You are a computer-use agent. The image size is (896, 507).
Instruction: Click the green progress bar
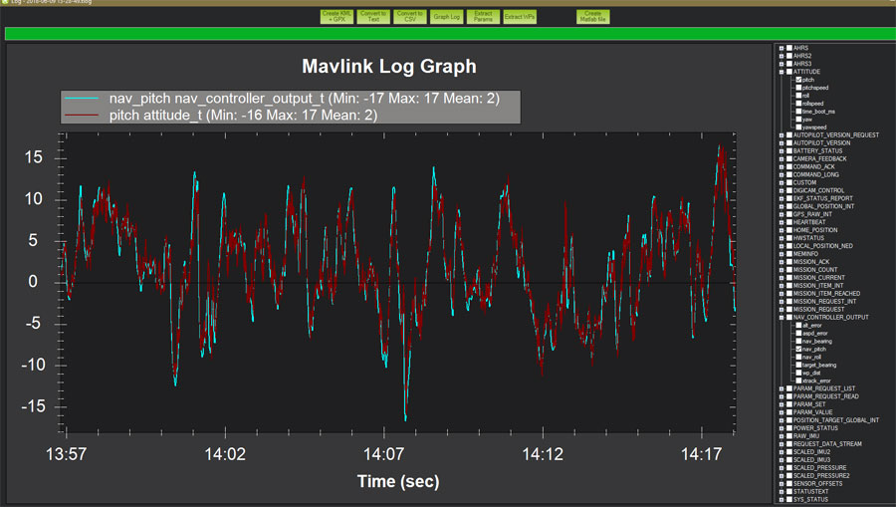pyautogui.click(x=450, y=34)
